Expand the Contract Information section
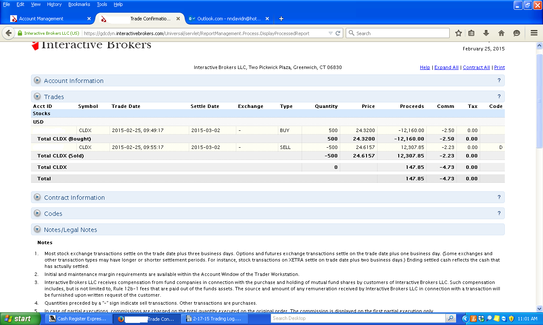Image resolution: width=543 pixels, height=325 pixels. coord(37,197)
